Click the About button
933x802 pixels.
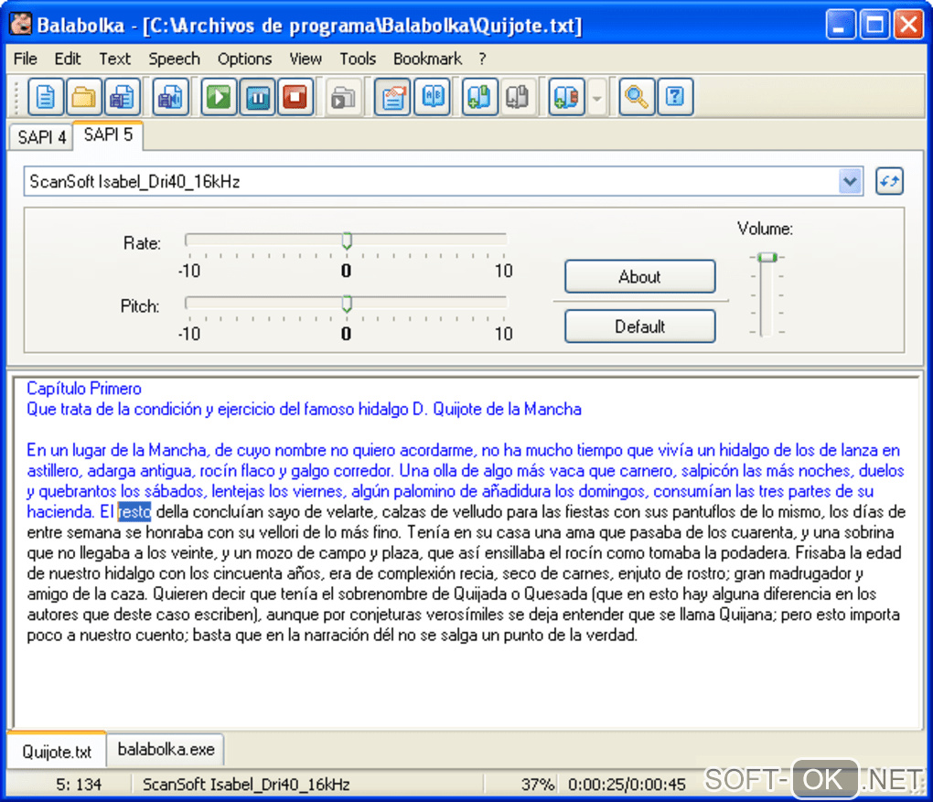pos(639,277)
